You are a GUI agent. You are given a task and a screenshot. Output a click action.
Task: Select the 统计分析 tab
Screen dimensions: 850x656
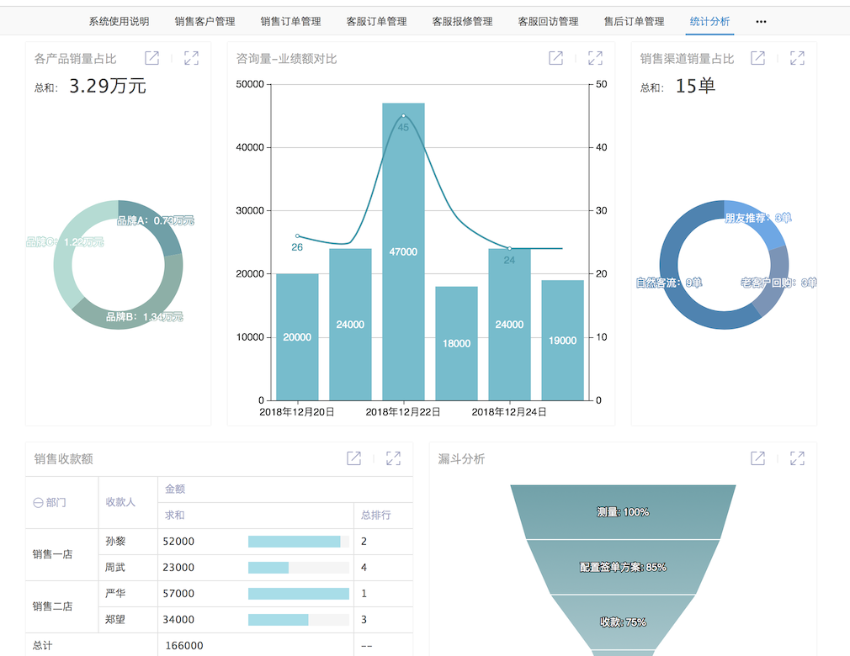point(709,22)
